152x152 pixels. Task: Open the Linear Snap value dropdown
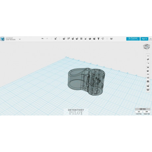[139, 112]
